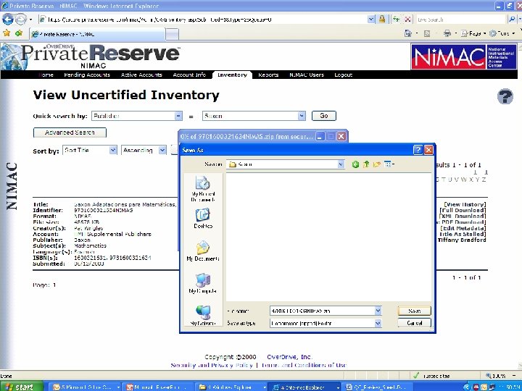
Task: Expand the Save in folder dropdown
Action: 341,164
